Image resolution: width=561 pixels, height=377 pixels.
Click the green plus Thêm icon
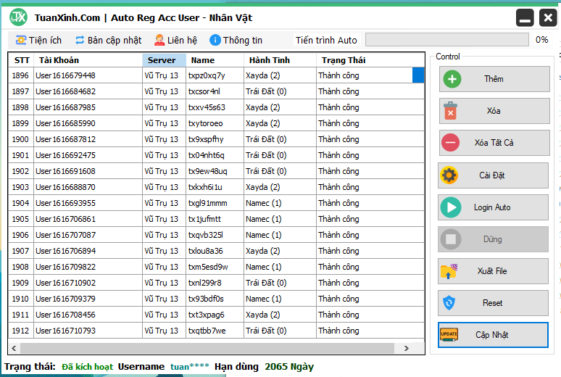click(x=452, y=79)
